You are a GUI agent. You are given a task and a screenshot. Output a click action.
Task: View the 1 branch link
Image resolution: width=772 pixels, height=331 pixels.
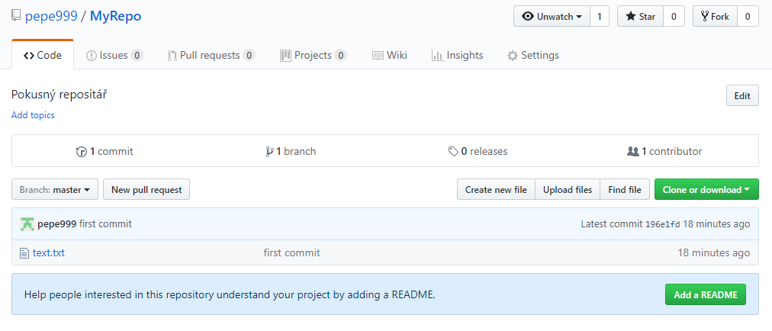291,151
